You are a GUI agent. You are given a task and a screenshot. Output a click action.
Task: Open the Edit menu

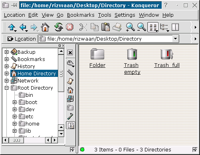[33, 15]
